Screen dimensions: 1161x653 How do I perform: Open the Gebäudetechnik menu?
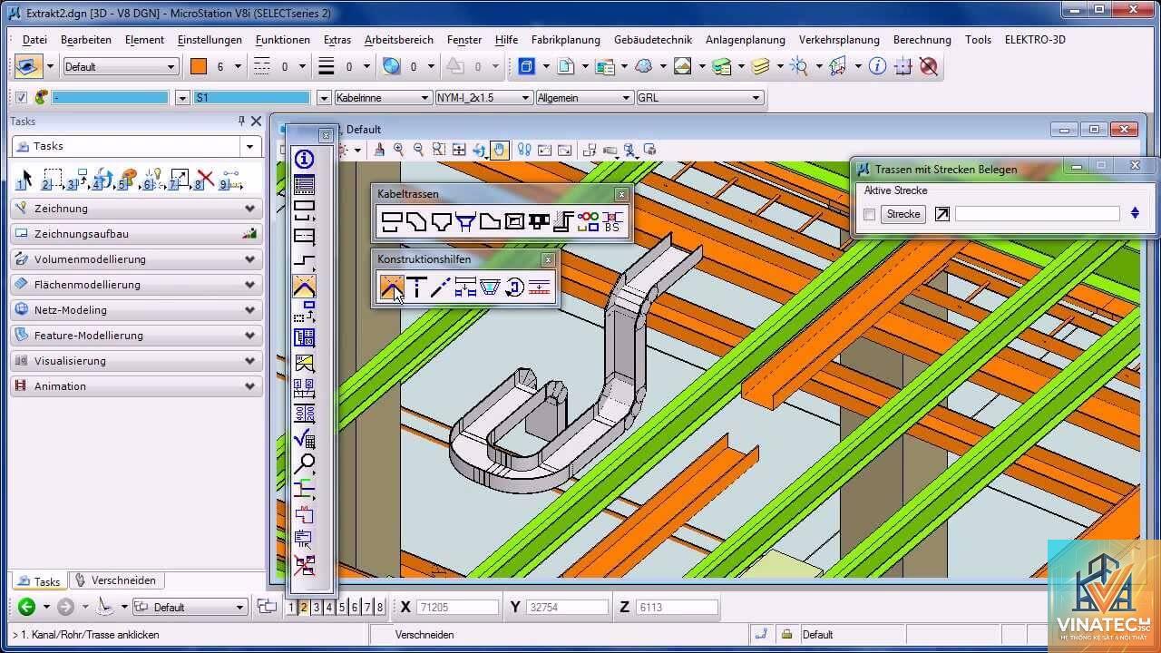[653, 40]
